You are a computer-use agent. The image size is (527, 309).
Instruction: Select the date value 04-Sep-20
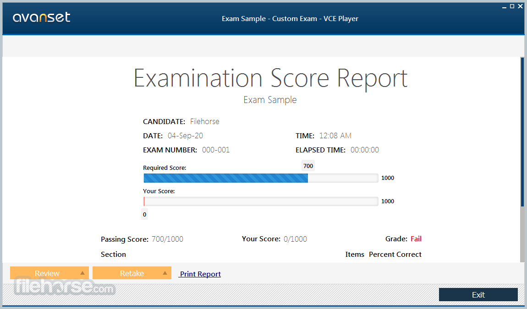coord(185,136)
